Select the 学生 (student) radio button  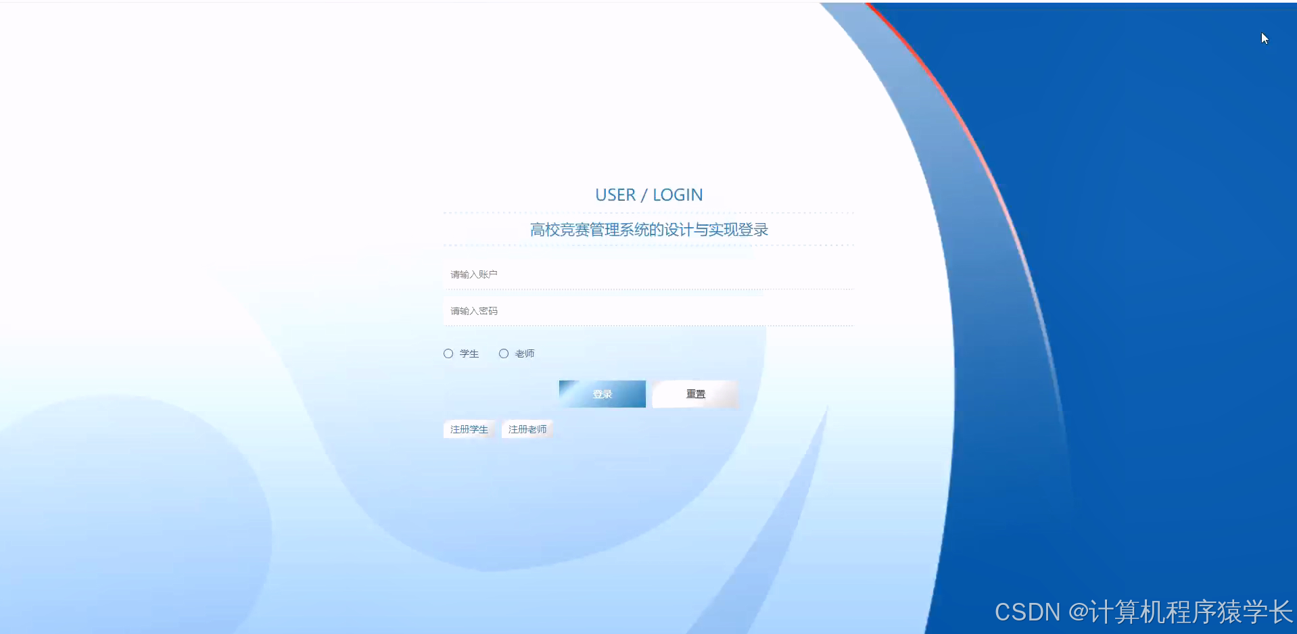click(x=448, y=353)
